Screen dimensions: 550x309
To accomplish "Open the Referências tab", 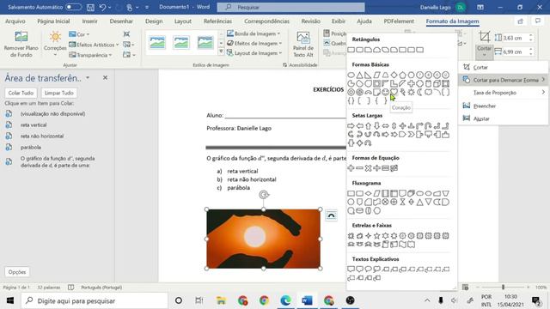I will pos(217,21).
